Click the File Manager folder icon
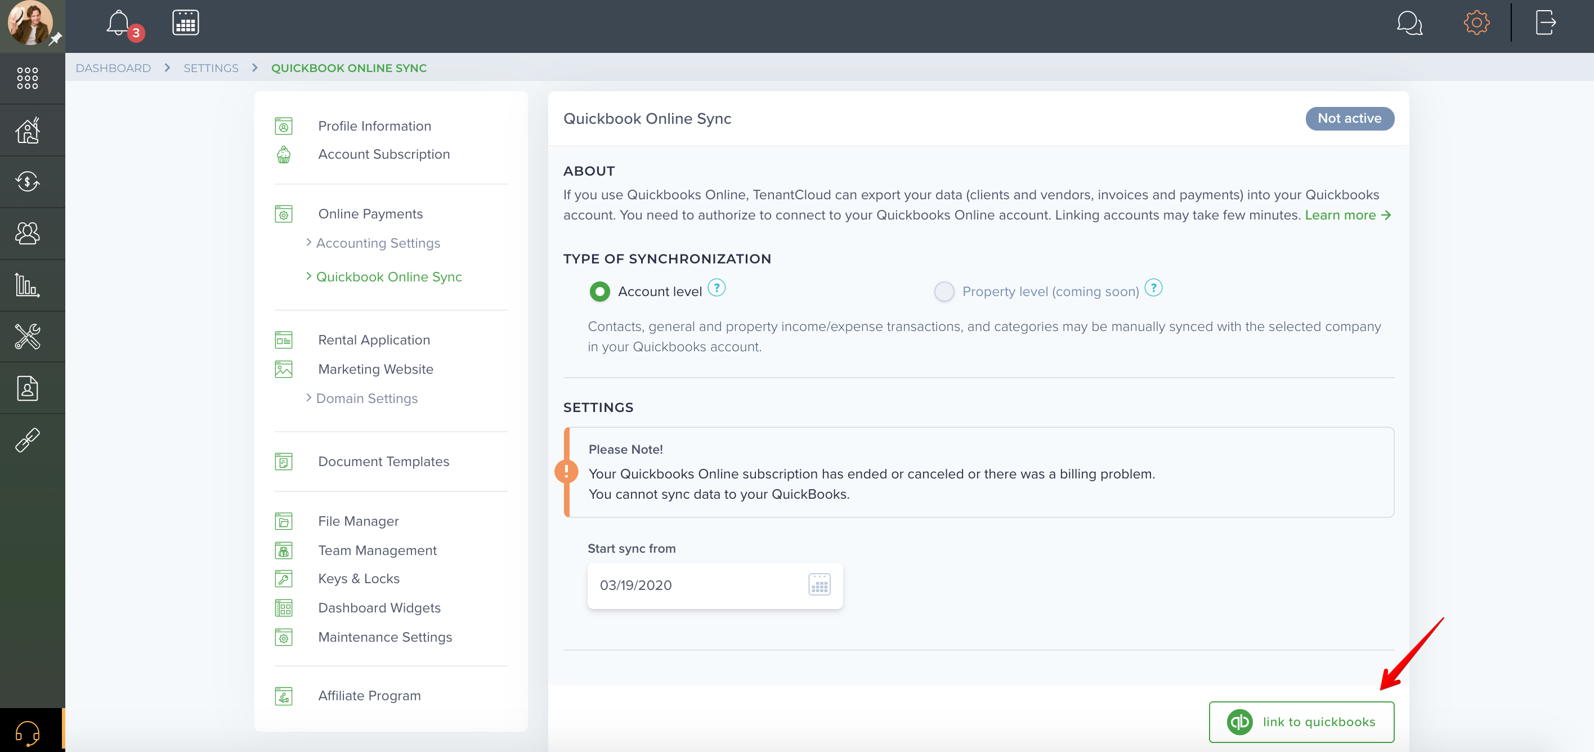1594x752 pixels. [x=284, y=522]
